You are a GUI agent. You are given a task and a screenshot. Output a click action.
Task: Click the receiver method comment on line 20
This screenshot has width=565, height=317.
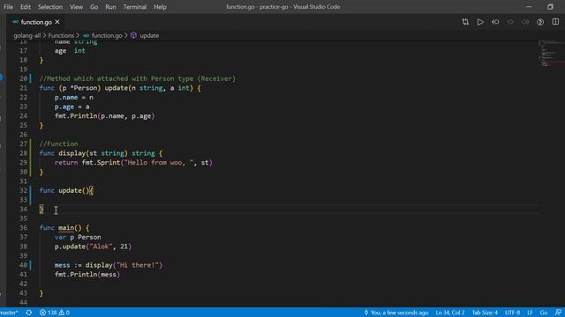[x=137, y=78]
